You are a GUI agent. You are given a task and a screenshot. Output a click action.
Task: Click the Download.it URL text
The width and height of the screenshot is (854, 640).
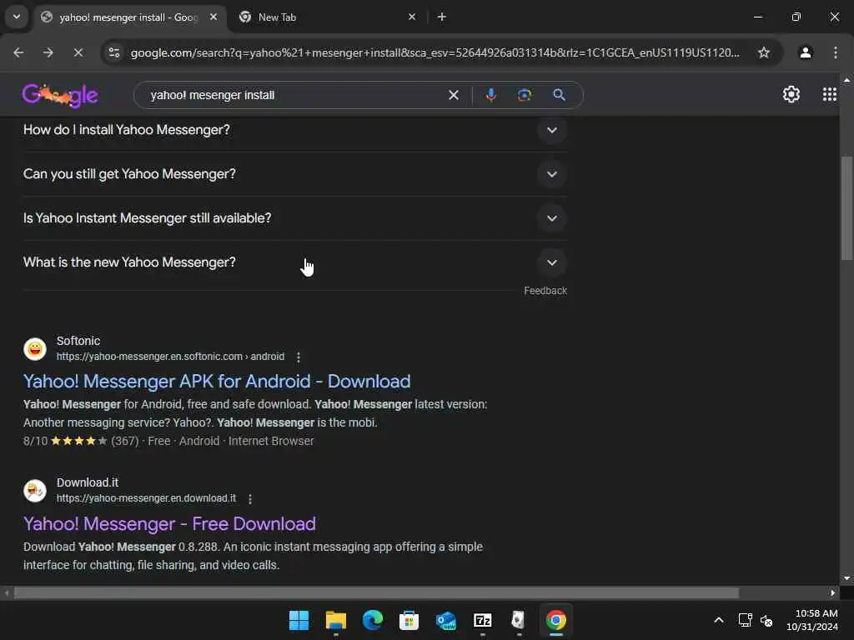tap(147, 498)
